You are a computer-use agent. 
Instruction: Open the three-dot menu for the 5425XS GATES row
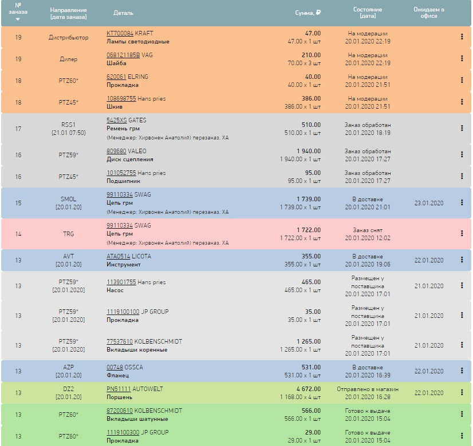point(462,128)
